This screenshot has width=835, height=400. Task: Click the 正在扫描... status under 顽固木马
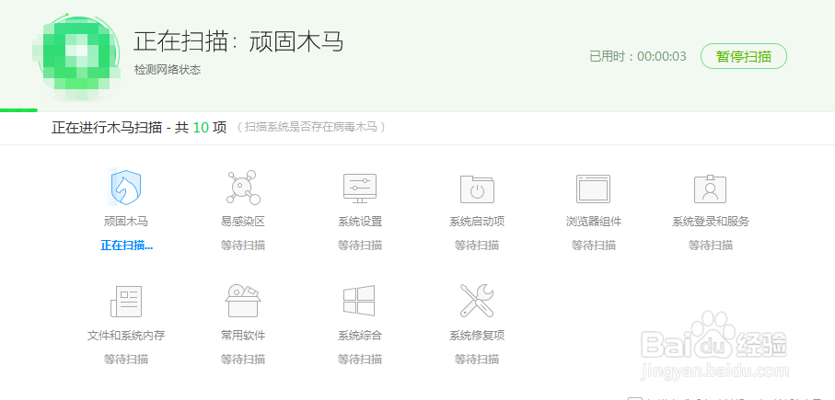[127, 246]
